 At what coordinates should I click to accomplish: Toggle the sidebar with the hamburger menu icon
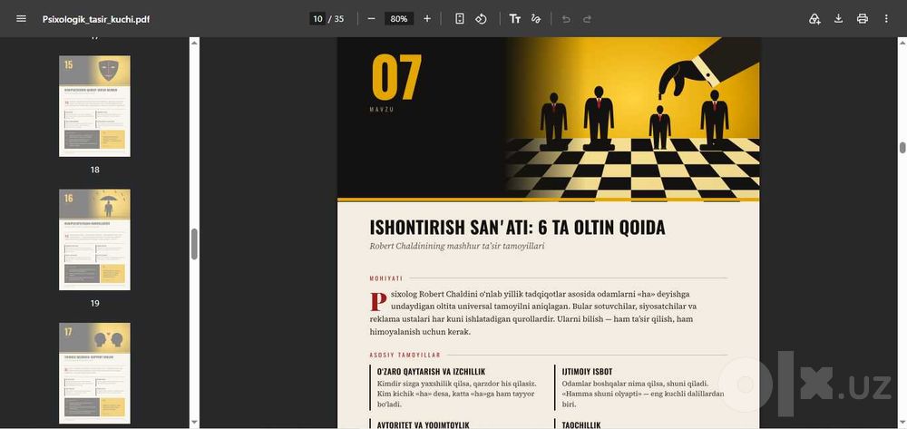click(x=22, y=18)
